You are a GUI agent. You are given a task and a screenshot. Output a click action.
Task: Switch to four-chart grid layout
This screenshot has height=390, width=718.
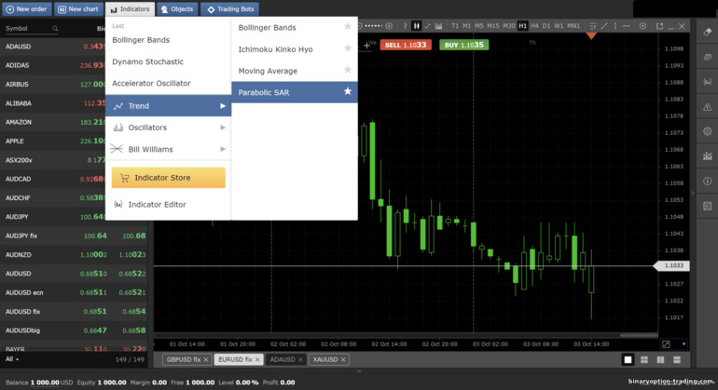(x=644, y=360)
